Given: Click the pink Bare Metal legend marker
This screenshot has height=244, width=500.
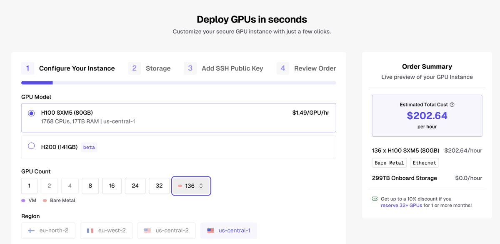Looking at the screenshot, I should click(x=45, y=201).
